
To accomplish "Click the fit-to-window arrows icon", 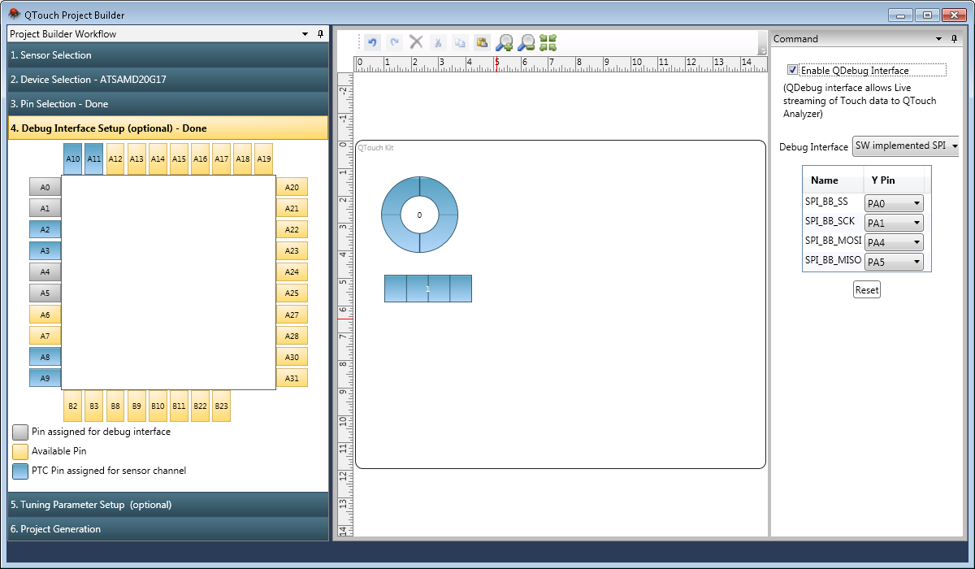I will 548,42.
